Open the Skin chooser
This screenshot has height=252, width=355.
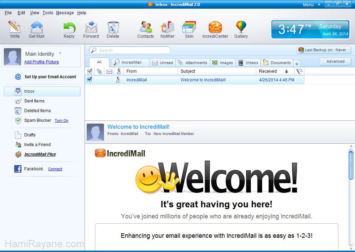(x=189, y=29)
